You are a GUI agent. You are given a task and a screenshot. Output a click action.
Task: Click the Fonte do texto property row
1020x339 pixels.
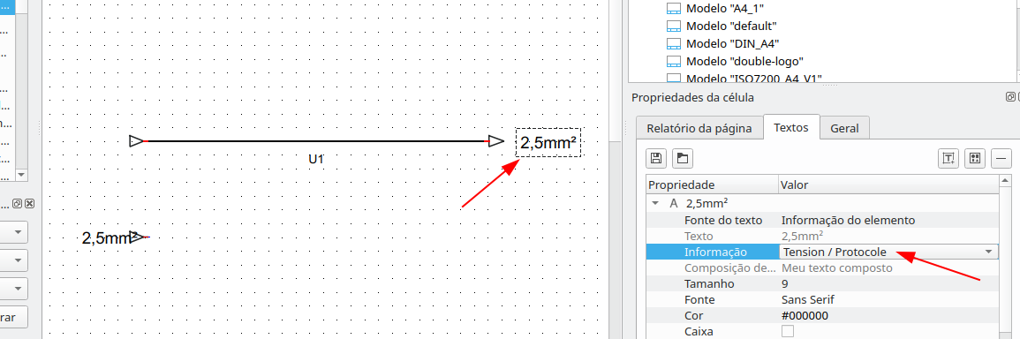pos(822,220)
